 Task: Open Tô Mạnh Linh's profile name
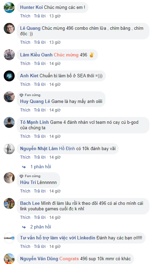(x=34, y=122)
